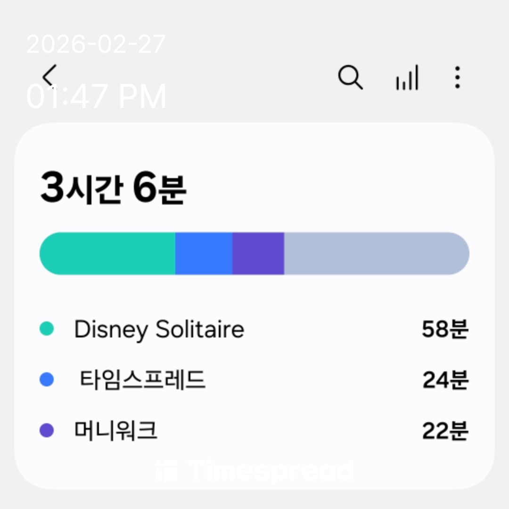Open the Disney Solitaire app entry
This screenshot has width=509, height=509.
(x=159, y=329)
